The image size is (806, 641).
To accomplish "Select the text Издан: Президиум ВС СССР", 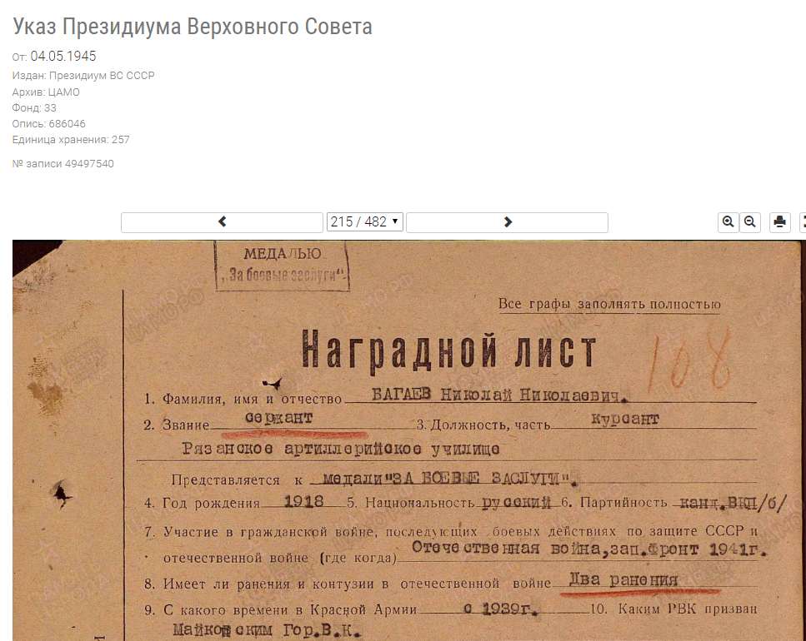I will (x=83, y=76).
